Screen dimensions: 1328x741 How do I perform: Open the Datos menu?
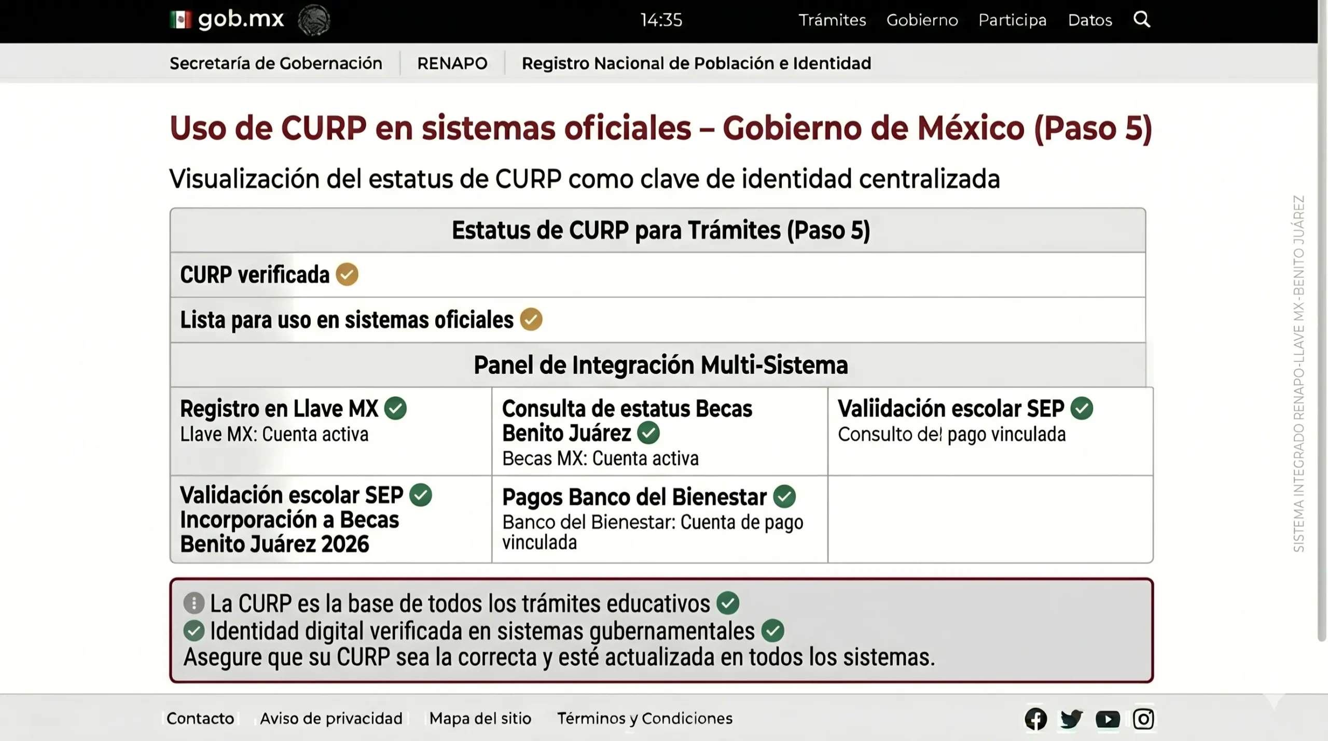1090,20
